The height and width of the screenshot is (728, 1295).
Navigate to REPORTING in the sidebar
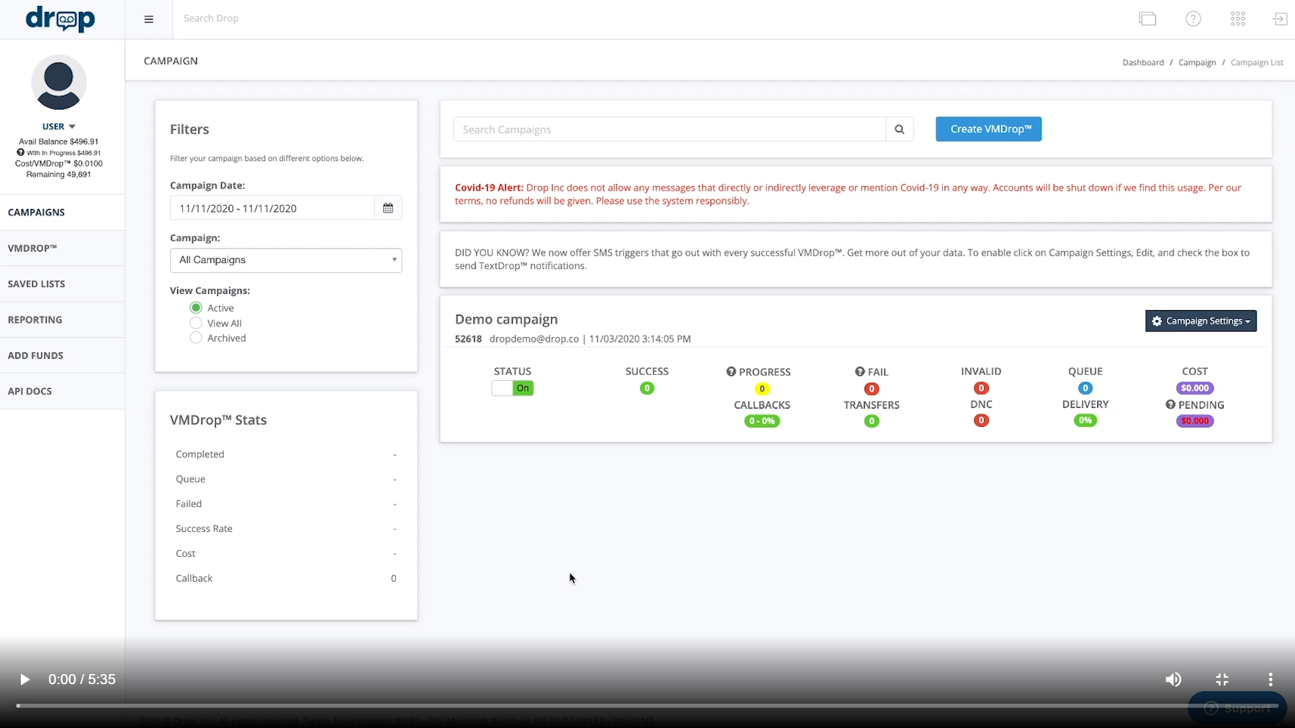34,319
